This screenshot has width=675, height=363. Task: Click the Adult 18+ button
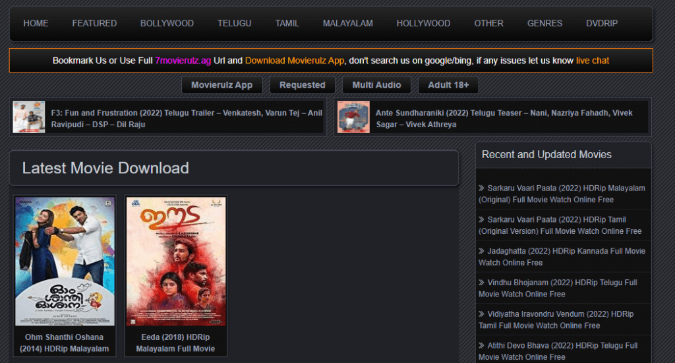tap(448, 85)
